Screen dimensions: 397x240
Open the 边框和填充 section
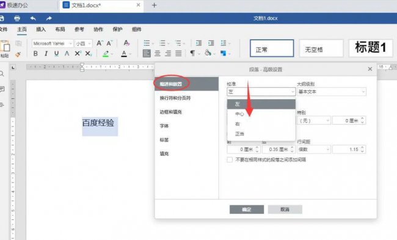point(187,112)
